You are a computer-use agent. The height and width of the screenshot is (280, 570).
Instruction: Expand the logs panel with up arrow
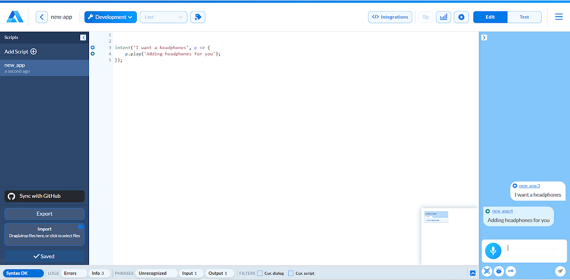473,273
